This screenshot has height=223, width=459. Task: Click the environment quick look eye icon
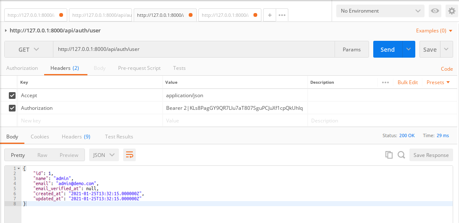(x=435, y=11)
